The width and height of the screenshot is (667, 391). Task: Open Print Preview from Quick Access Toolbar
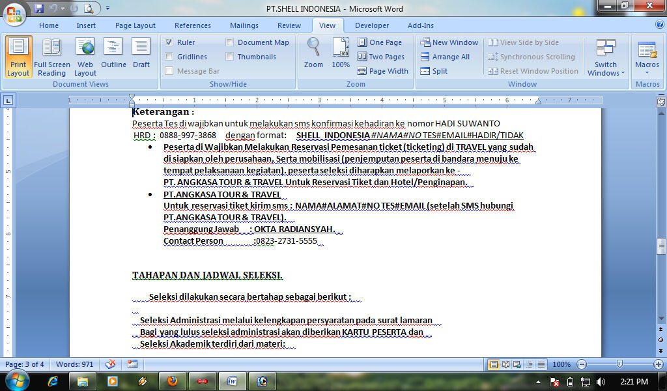point(88,8)
